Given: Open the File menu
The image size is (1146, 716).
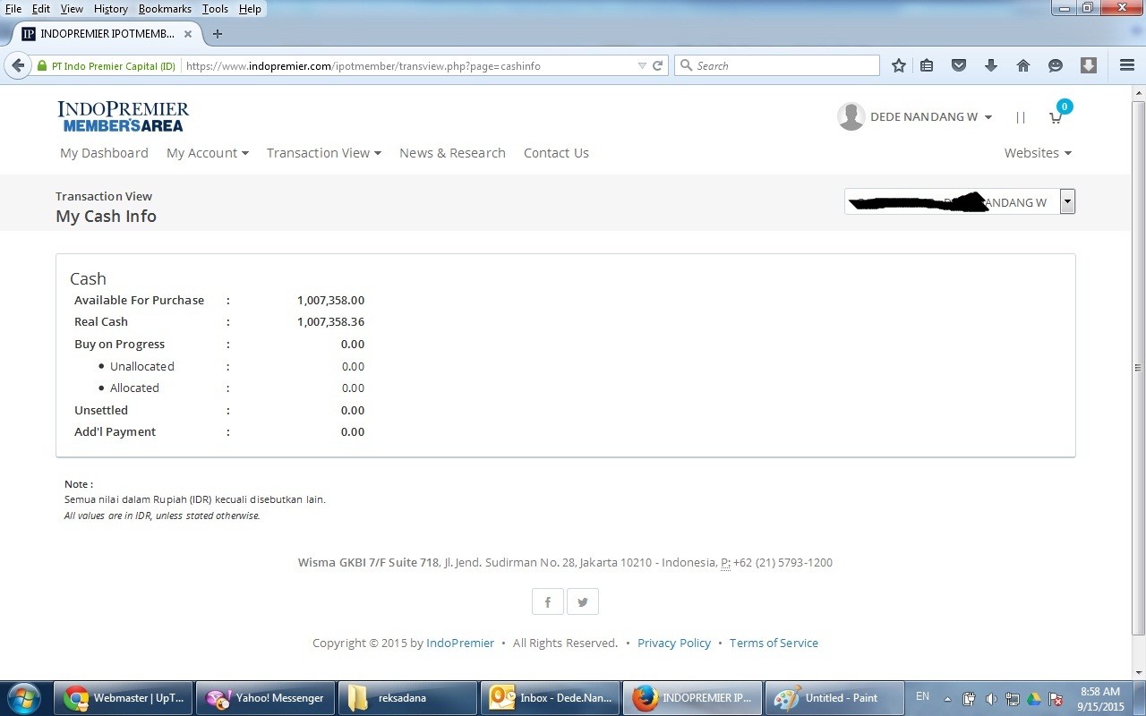Looking at the screenshot, I should [13, 8].
